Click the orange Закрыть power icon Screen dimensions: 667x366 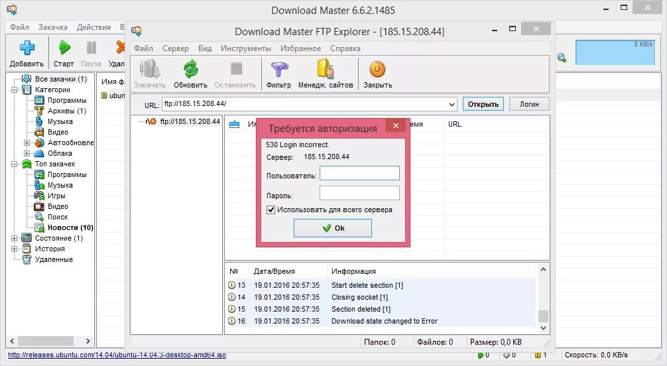377,69
